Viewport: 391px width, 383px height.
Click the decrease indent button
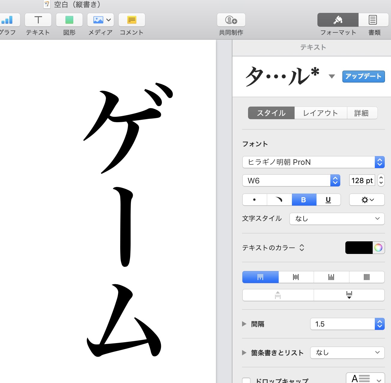(278, 295)
